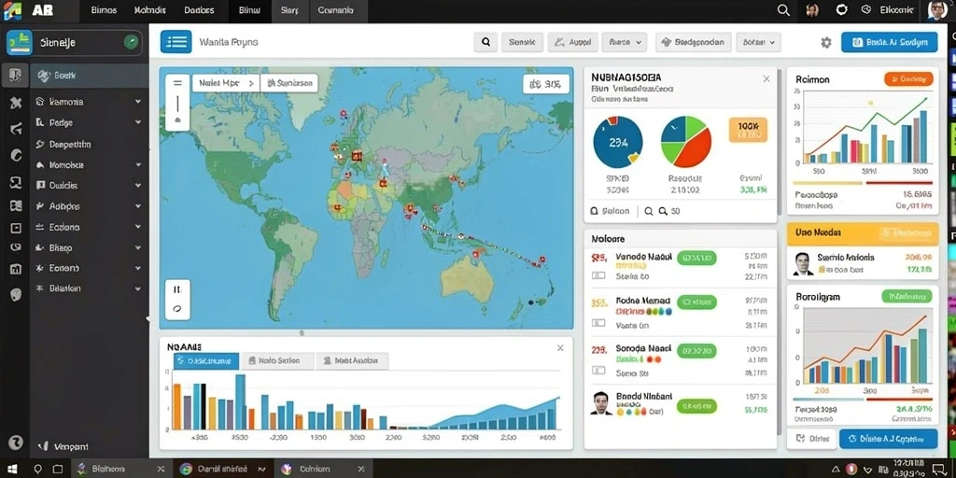Click the X-shaped icon in left rail
Viewport: 956px width, 478px height.
coord(16,103)
